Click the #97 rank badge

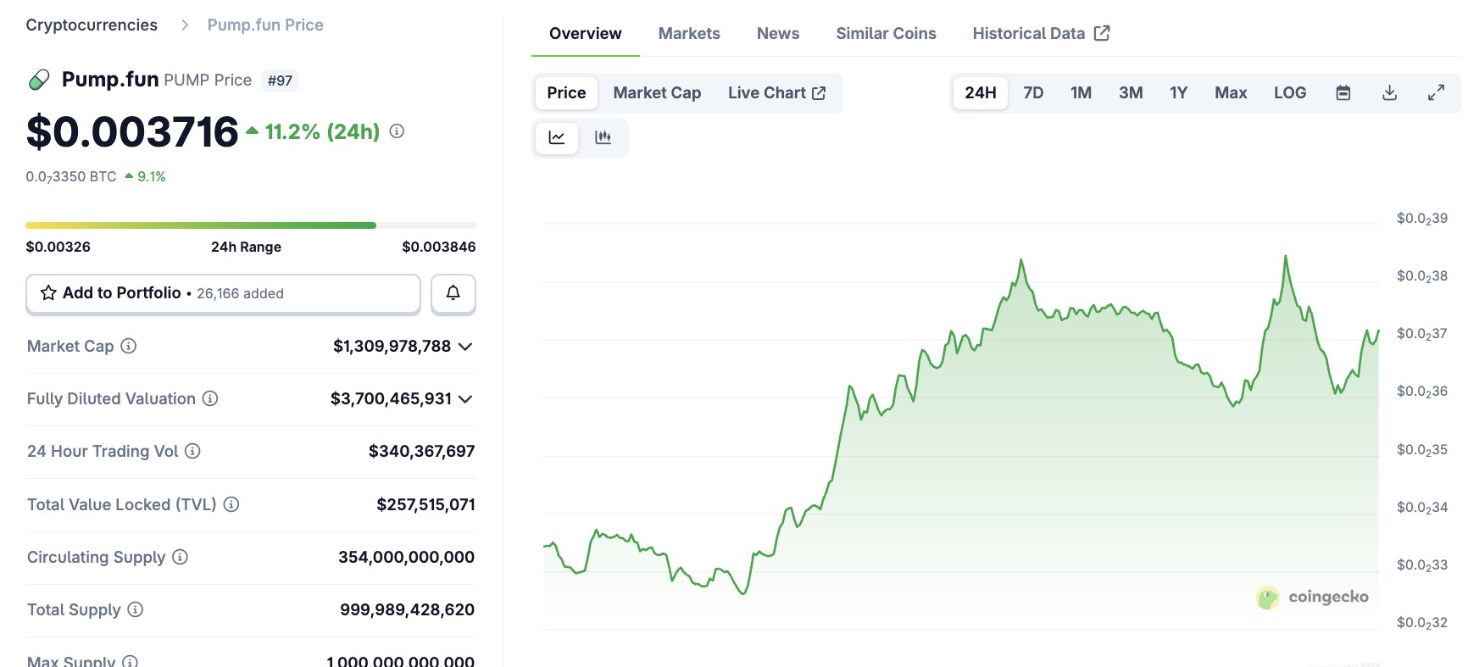click(280, 81)
